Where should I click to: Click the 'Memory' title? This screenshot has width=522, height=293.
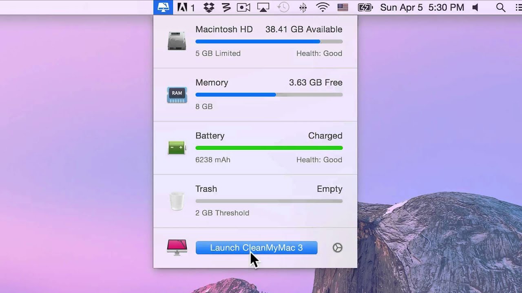point(212,83)
